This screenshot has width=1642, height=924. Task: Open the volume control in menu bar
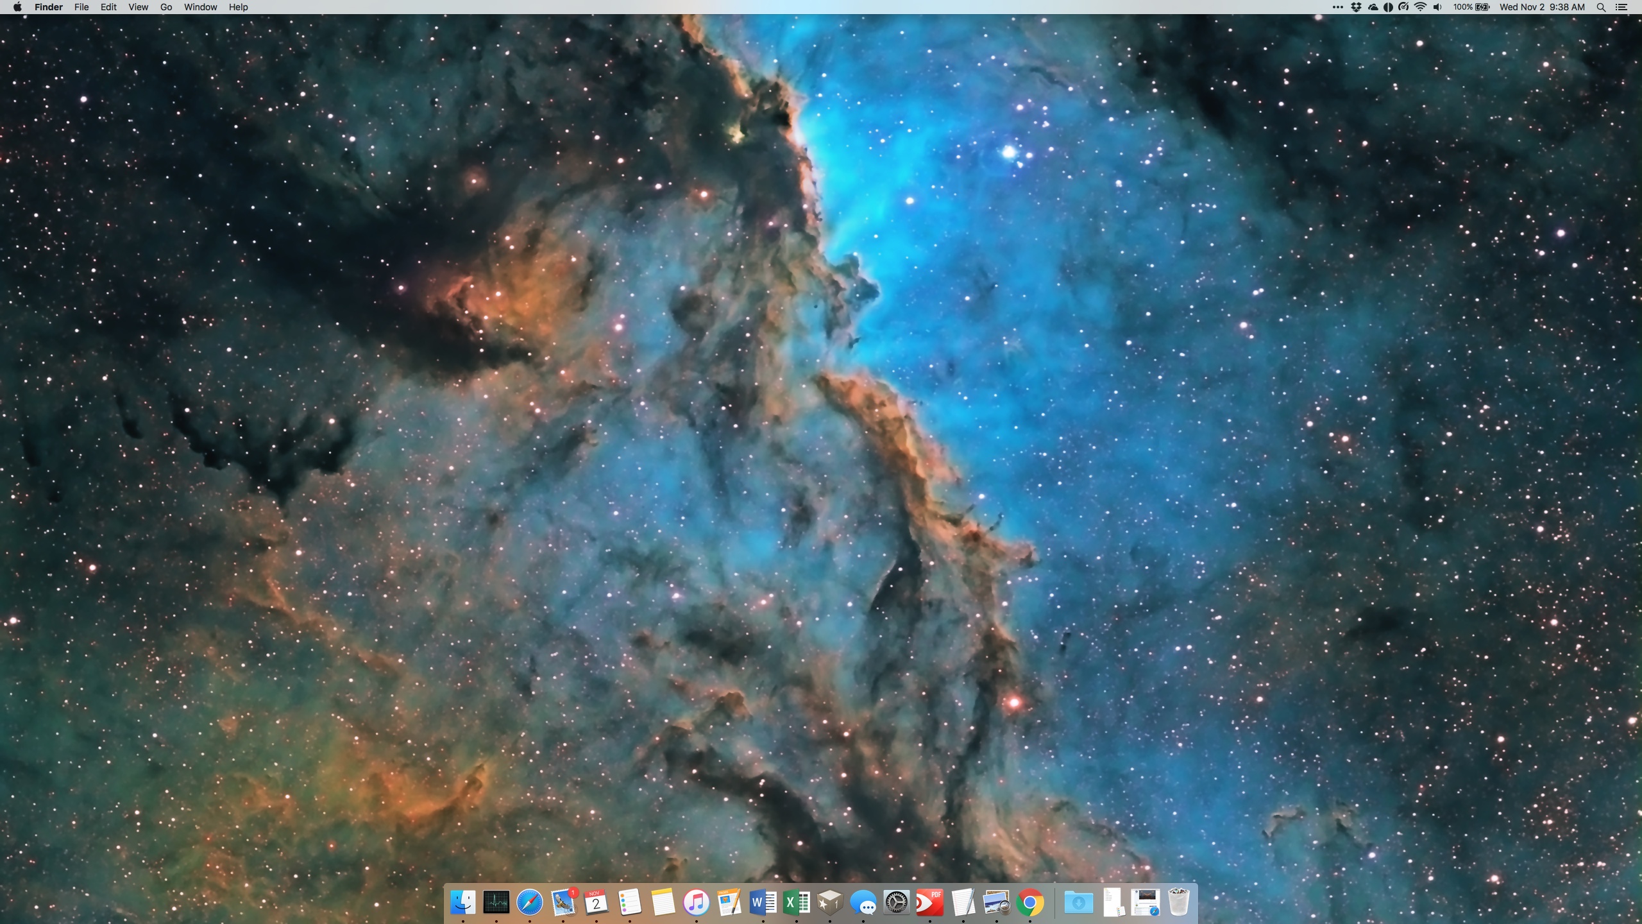[1437, 7]
